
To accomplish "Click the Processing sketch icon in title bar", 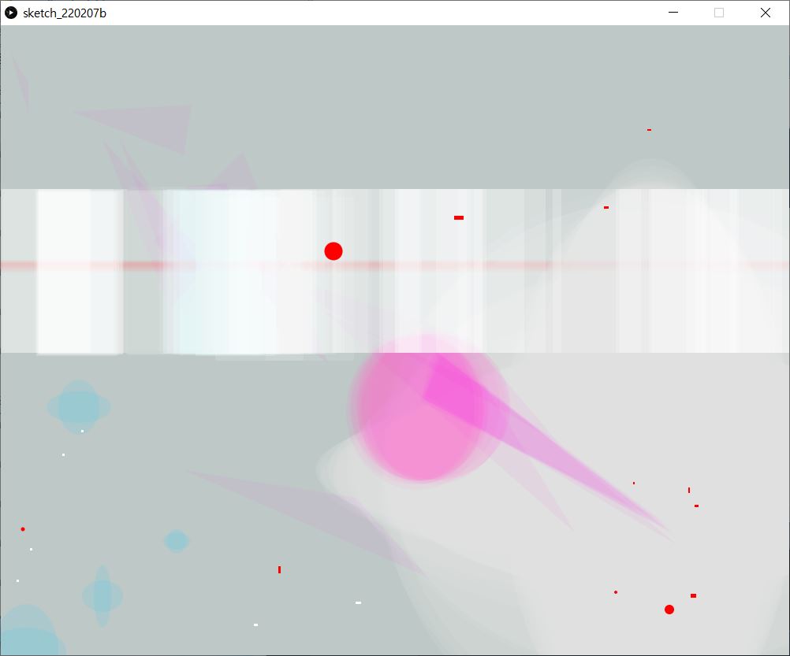I will pos(12,13).
